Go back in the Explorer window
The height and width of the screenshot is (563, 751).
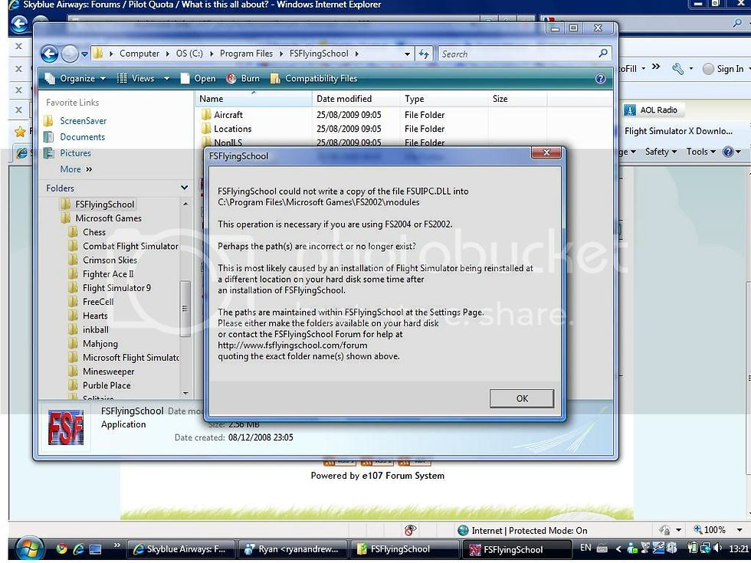point(49,54)
